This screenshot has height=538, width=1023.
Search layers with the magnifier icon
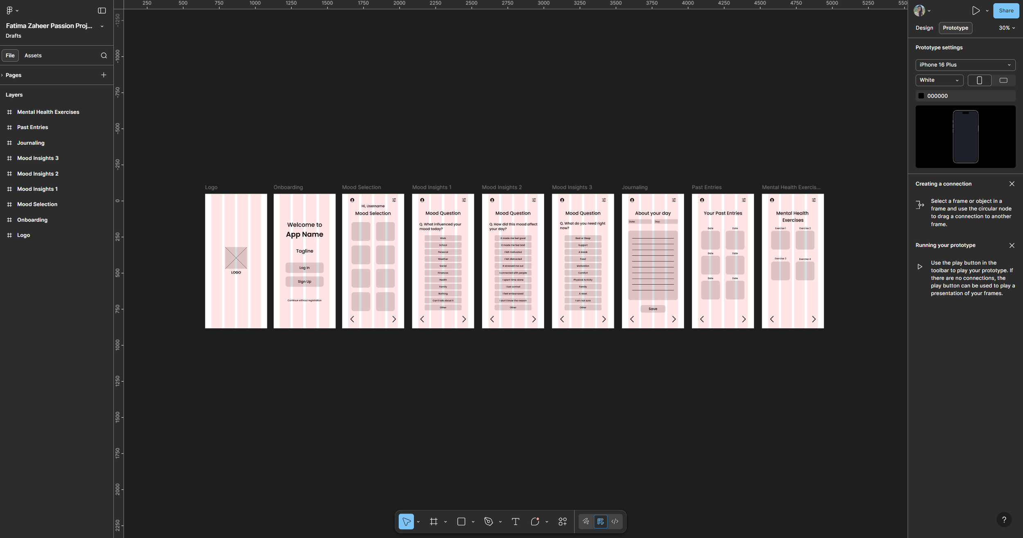tap(104, 56)
